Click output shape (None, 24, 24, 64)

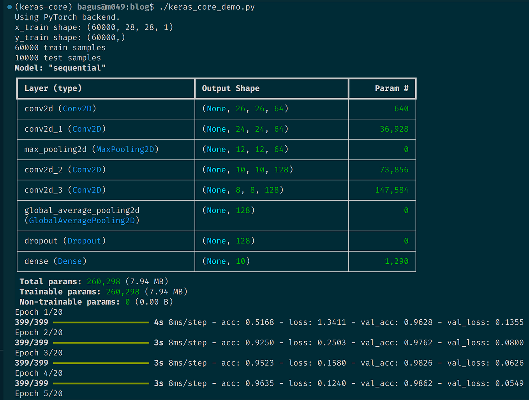[x=245, y=129]
